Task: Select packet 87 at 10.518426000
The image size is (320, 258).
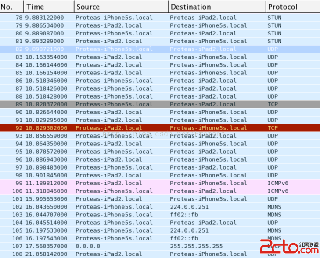Action: [160, 88]
